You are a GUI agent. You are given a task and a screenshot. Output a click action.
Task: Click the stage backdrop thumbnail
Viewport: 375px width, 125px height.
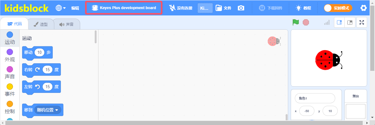tap(356, 111)
